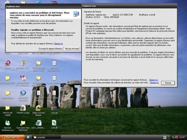This screenshot has width=187, height=140.
Task: Click the Signature de l'erreur section label
Action: pos(93,12)
